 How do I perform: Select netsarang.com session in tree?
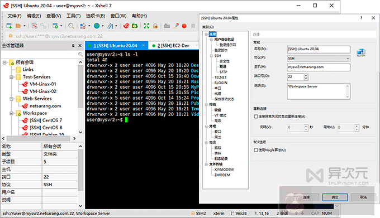(x=45, y=106)
